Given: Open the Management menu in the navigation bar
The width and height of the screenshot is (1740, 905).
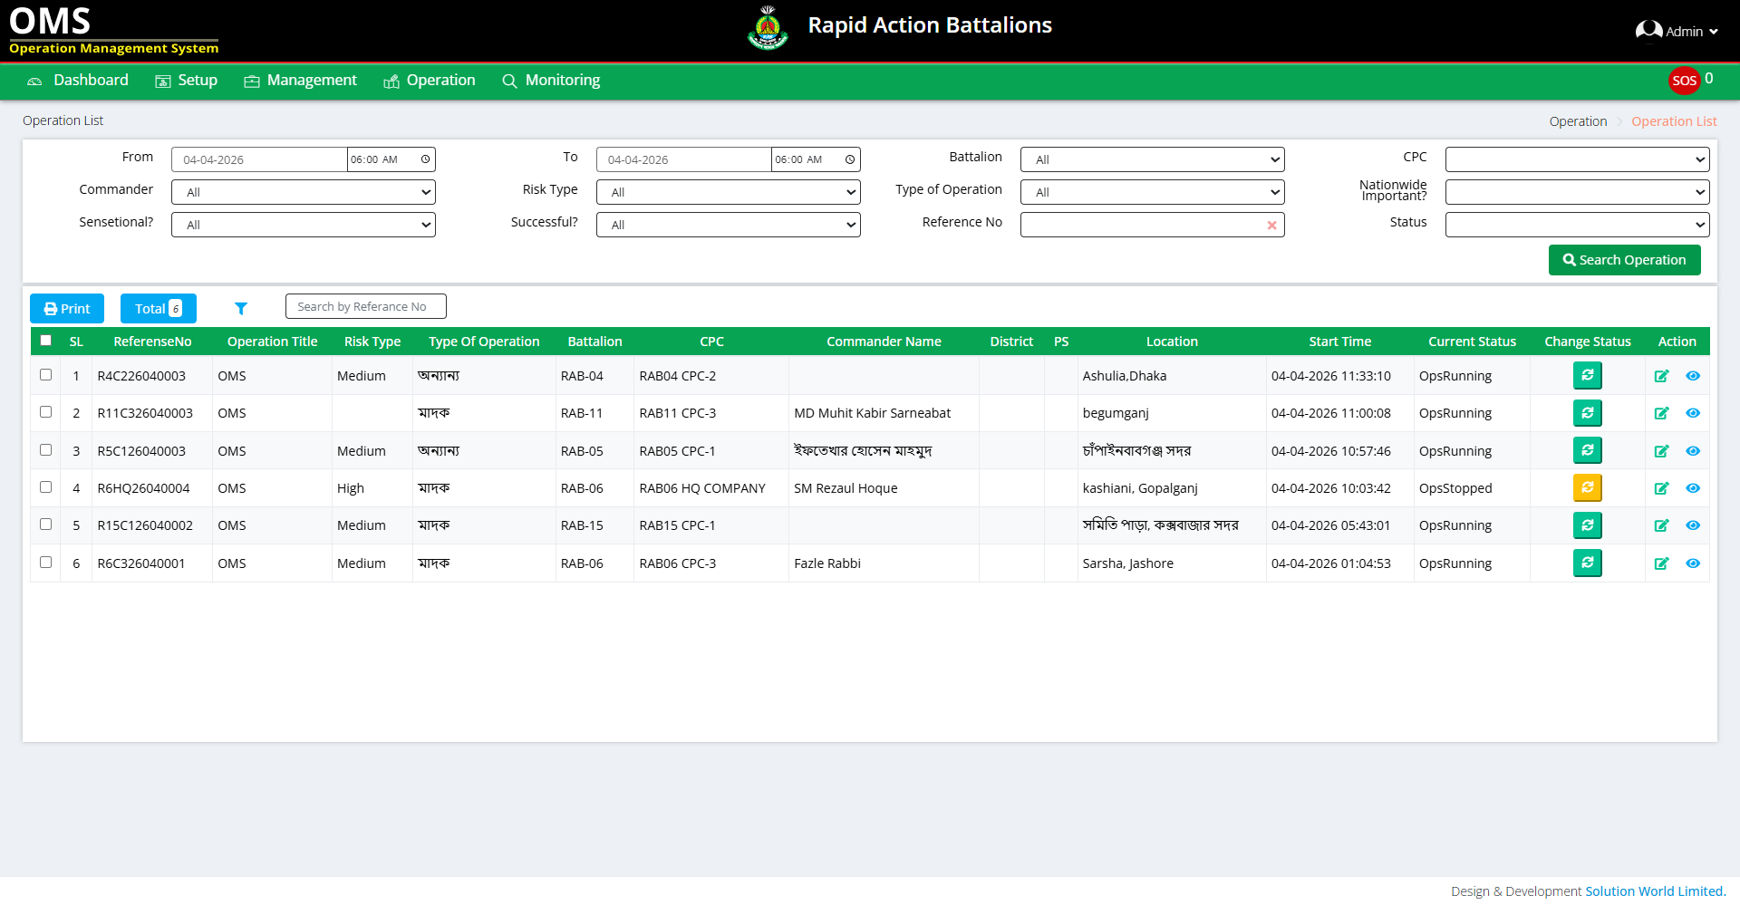Looking at the screenshot, I should [300, 81].
